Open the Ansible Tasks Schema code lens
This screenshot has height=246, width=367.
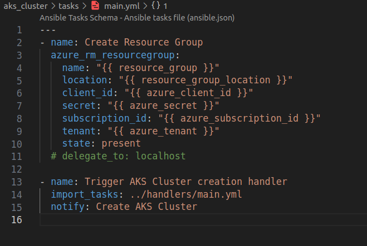pyautogui.click(x=137, y=18)
